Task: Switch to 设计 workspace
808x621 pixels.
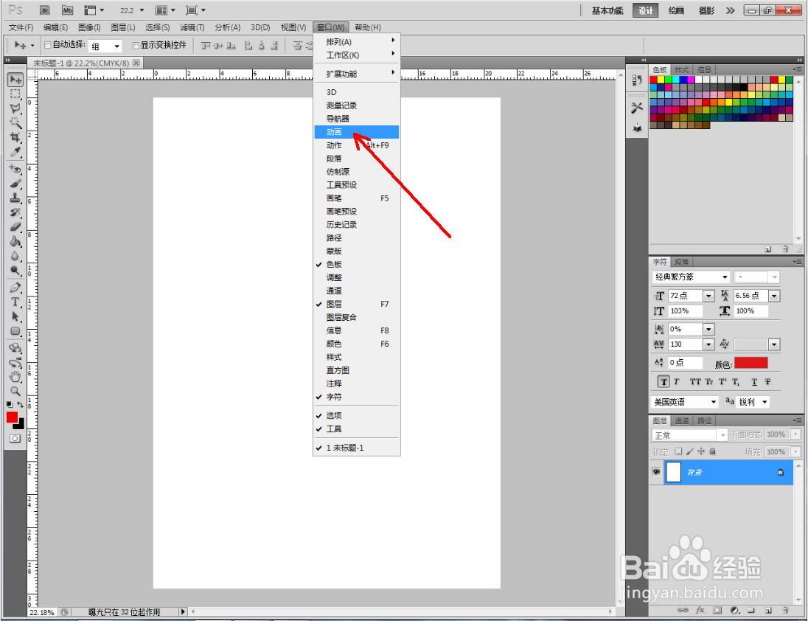Action: point(646,10)
